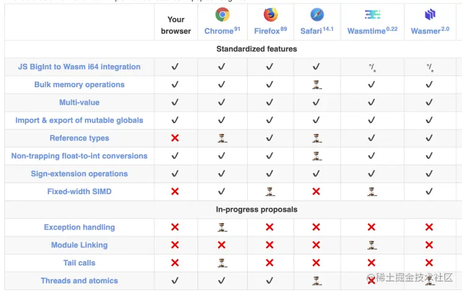Open the Firefox 89 column header link
462x292 pixels.
pos(271,30)
